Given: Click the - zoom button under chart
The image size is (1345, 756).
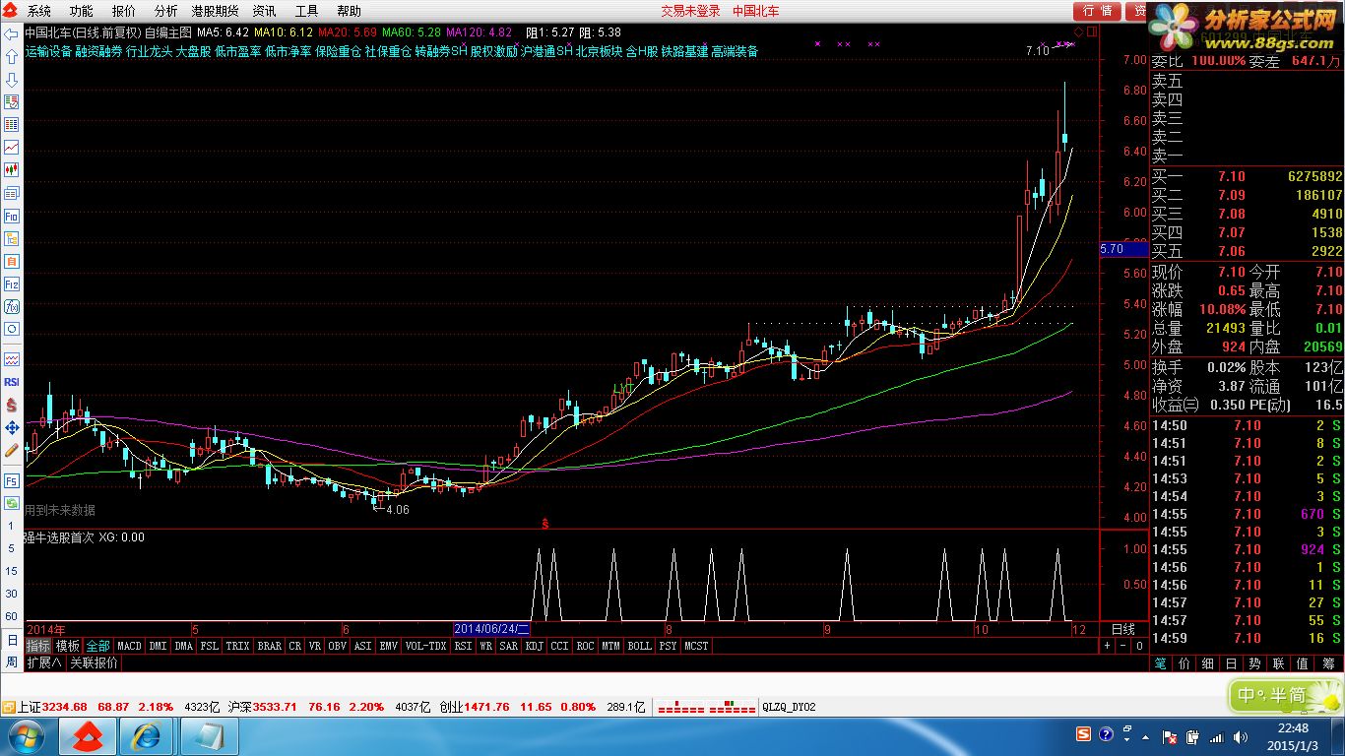Looking at the screenshot, I should click(x=1123, y=646).
